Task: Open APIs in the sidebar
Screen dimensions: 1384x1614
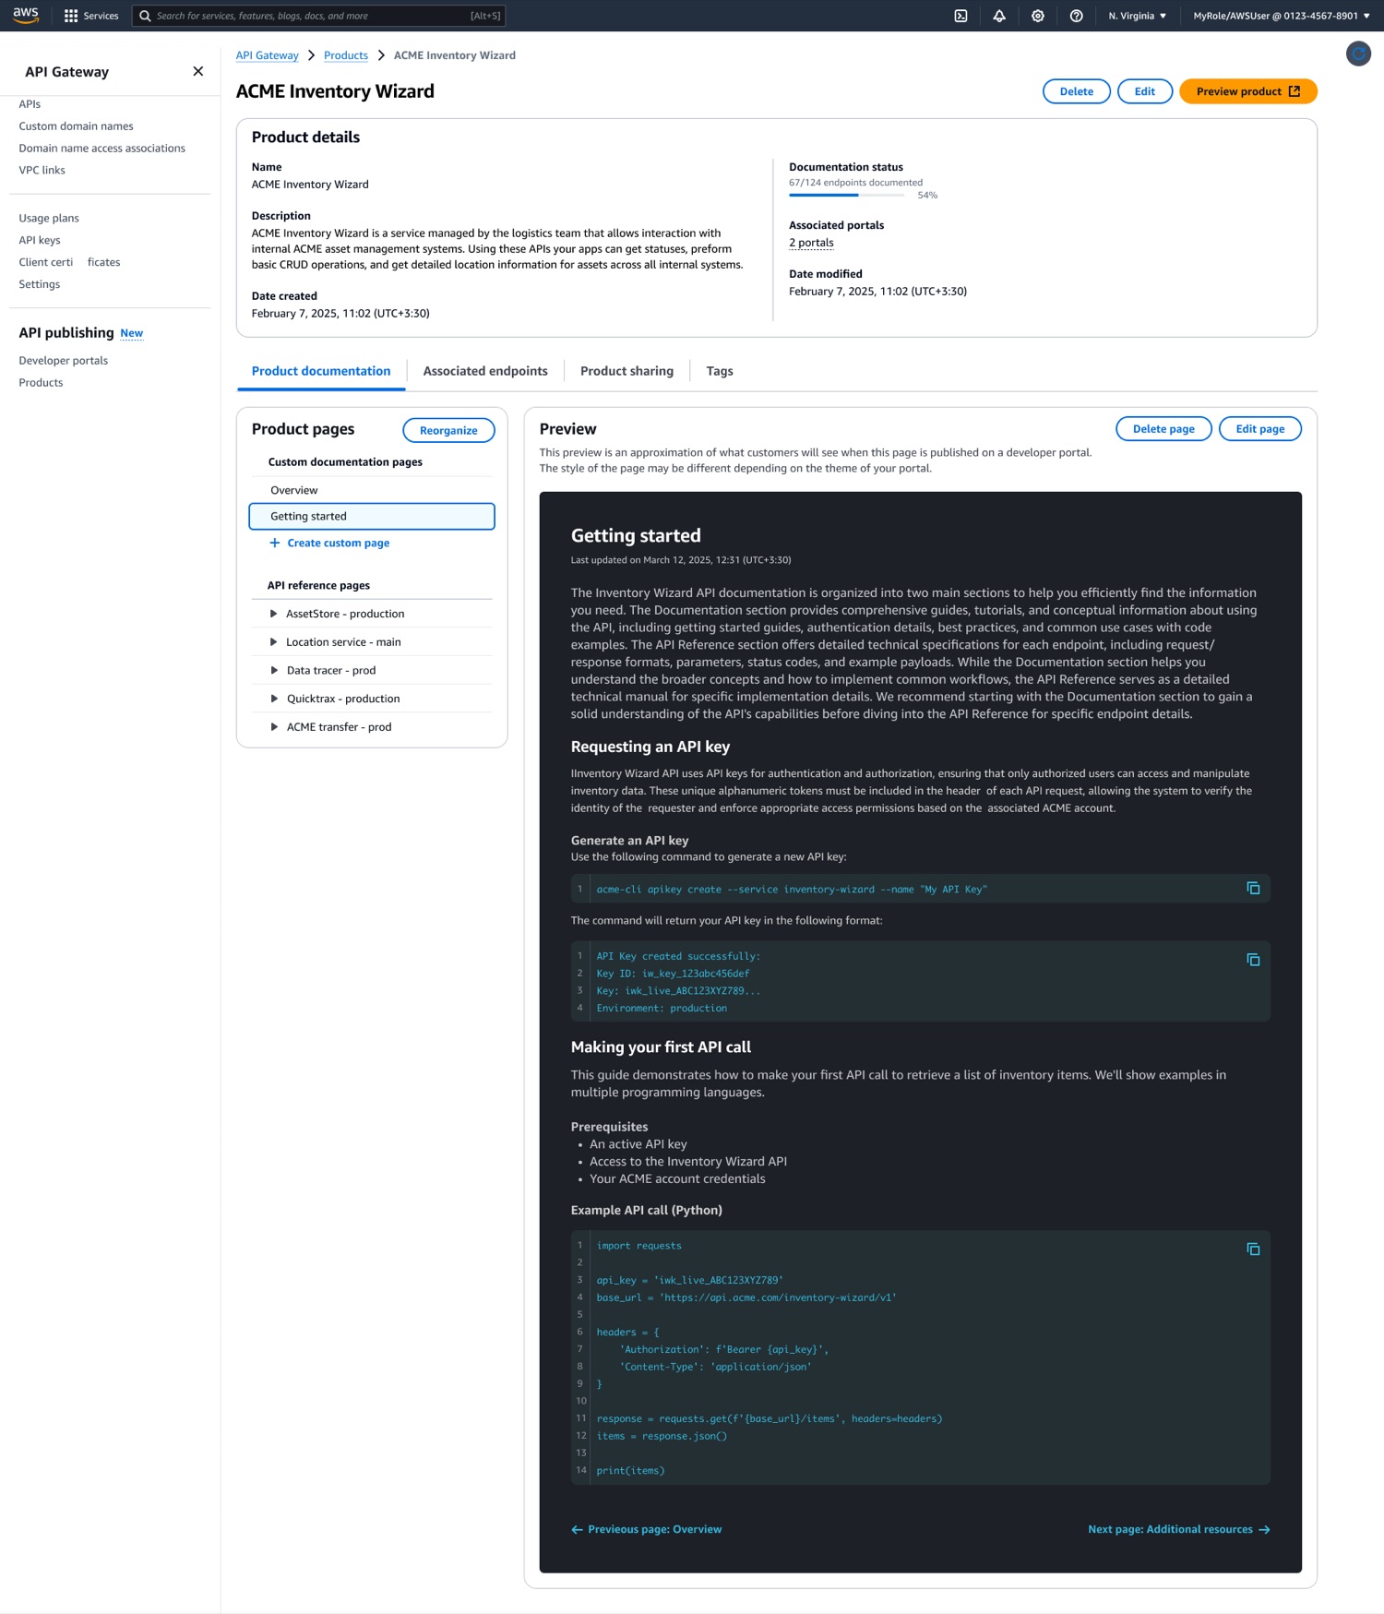Action: tap(30, 104)
